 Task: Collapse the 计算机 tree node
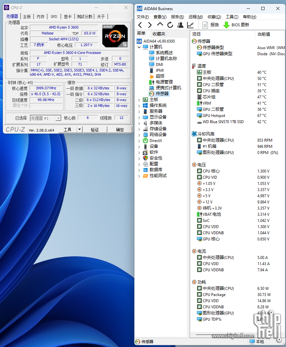pos(139,47)
